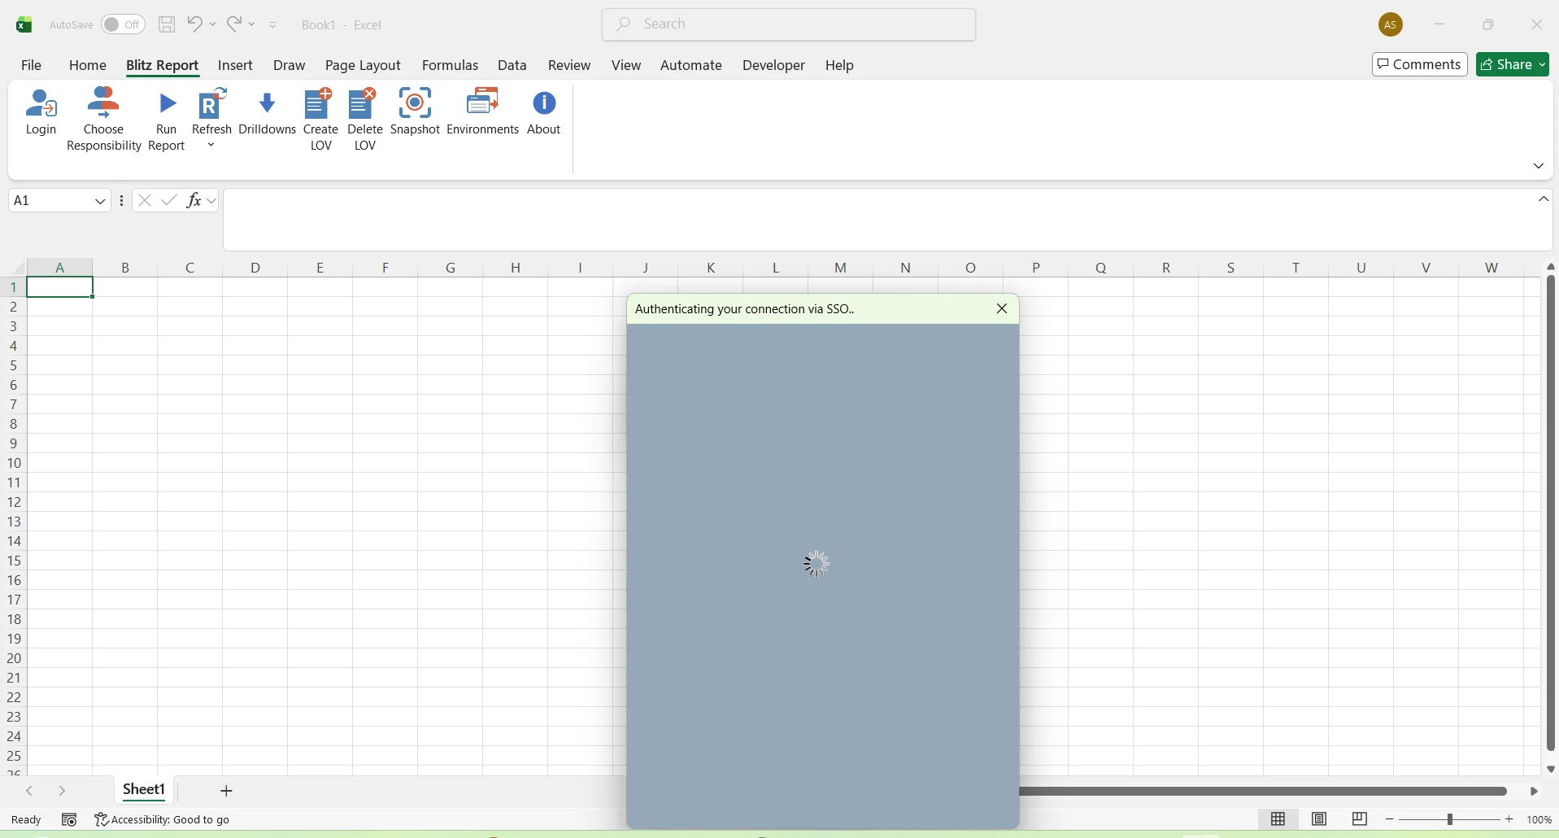Open the File menu
This screenshot has width=1559, height=838.
pyautogui.click(x=32, y=65)
